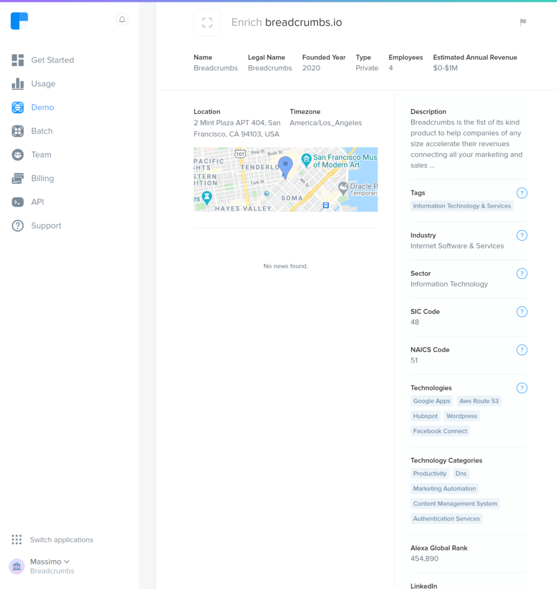Click the Information Technology & Services tag
The width and height of the screenshot is (557, 589).
[x=462, y=206]
